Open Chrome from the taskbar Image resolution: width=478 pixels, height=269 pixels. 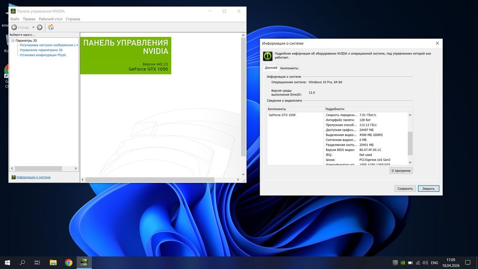coord(68,262)
